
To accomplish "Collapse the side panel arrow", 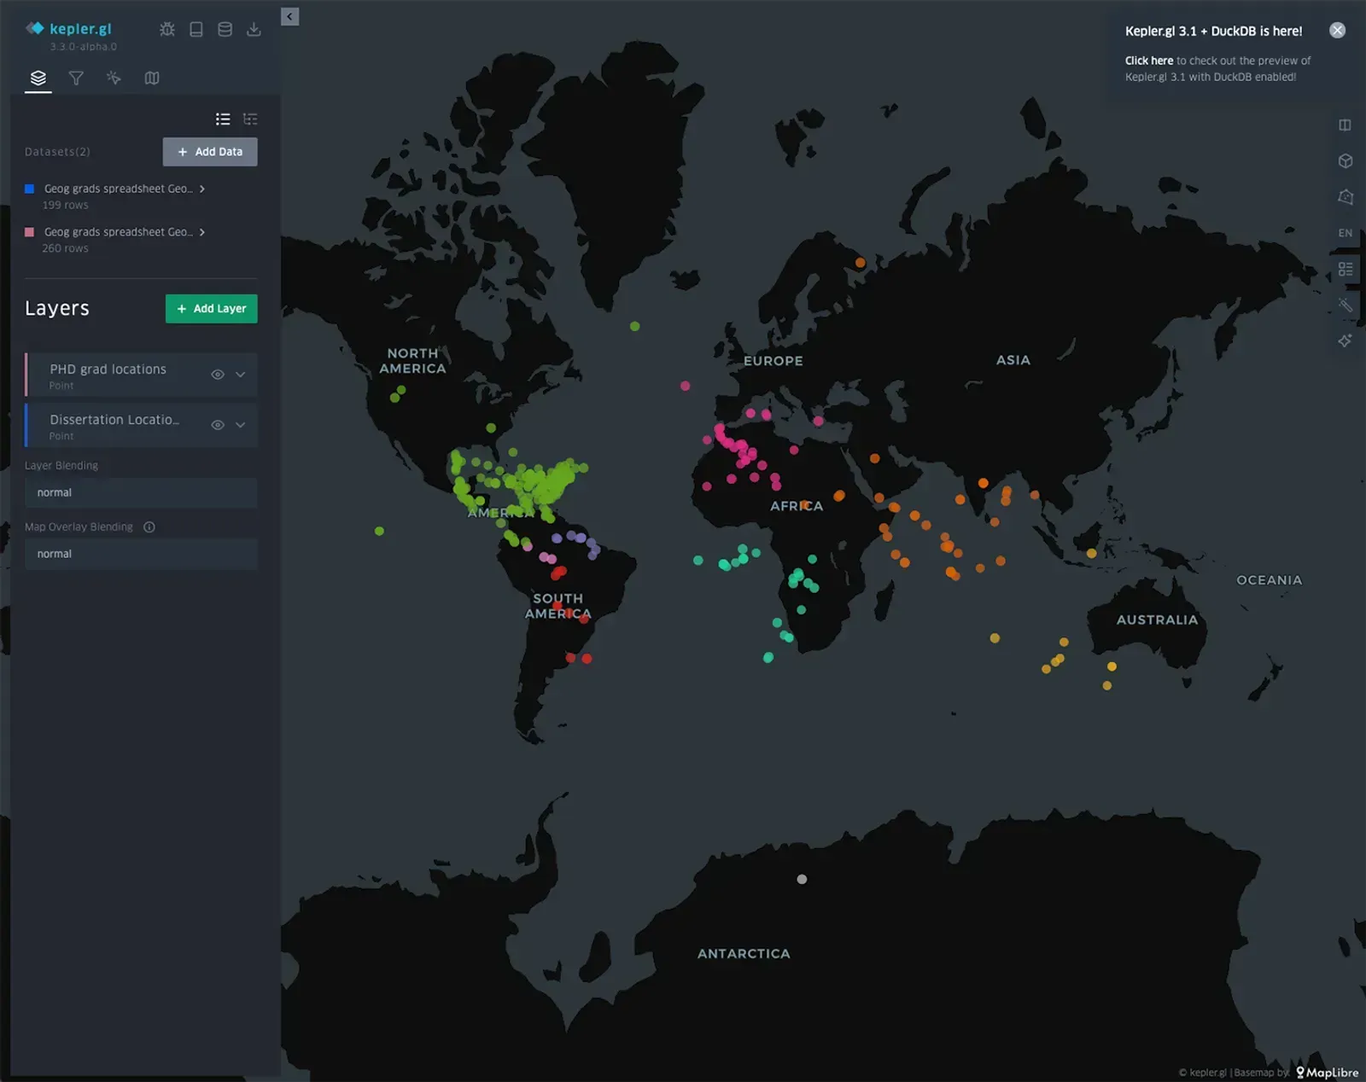I will coord(290,17).
